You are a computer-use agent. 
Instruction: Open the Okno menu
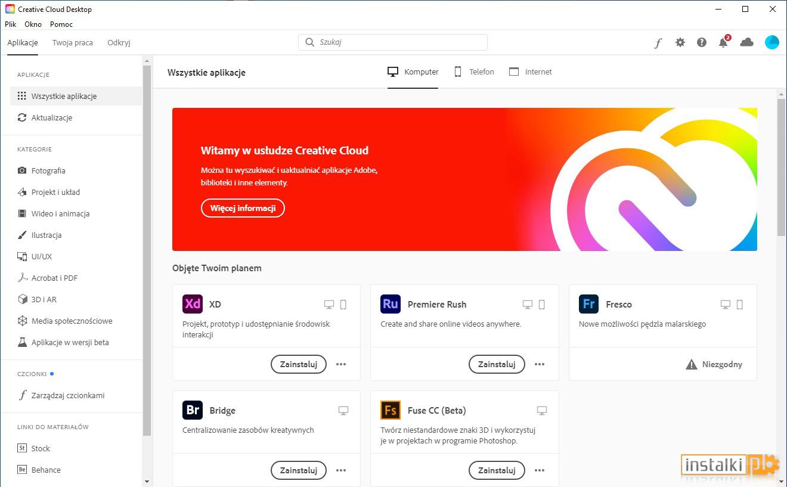pyautogui.click(x=33, y=24)
